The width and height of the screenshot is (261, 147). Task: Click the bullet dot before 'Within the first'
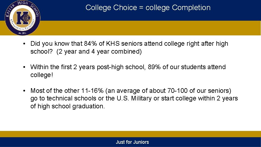tap(24, 67)
